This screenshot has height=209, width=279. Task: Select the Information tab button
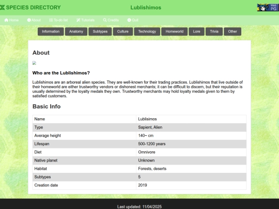coord(51,31)
